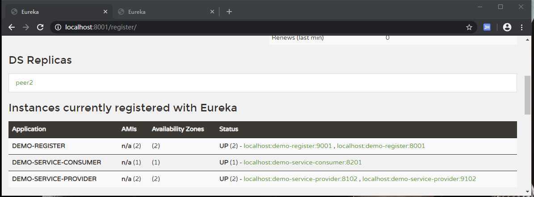Click the page vertical scrollbar thumb
The width and height of the screenshot is (534, 197).
pyautogui.click(x=528, y=94)
